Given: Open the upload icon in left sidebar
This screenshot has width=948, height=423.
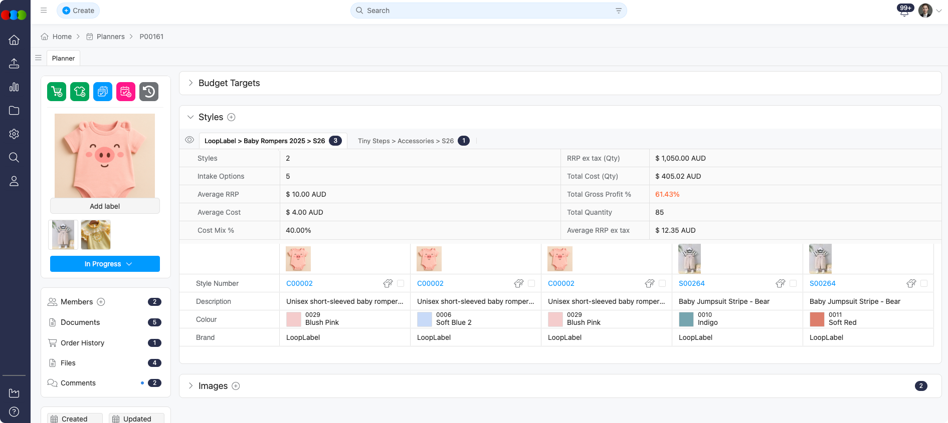Looking at the screenshot, I should 14,64.
